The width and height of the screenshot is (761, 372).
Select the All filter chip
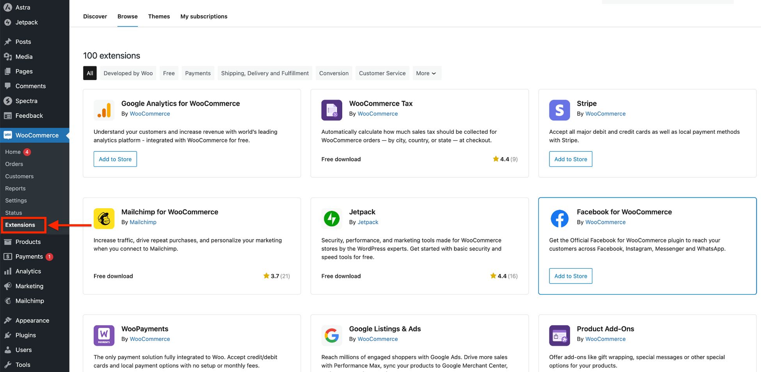point(90,73)
